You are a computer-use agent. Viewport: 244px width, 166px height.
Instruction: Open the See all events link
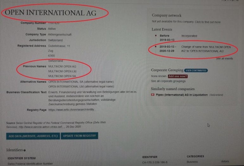pyautogui.click(x=224, y=59)
